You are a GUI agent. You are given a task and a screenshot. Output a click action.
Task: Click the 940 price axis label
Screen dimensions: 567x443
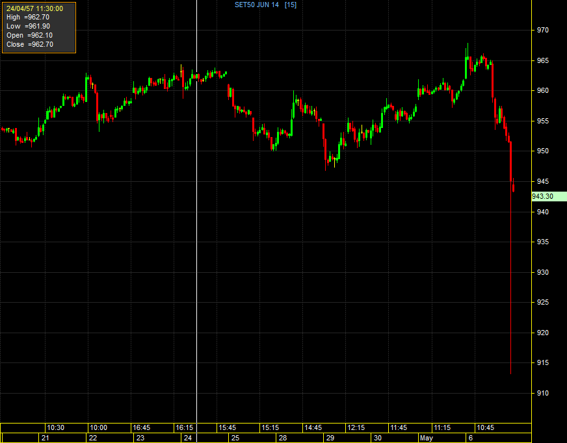coord(542,212)
